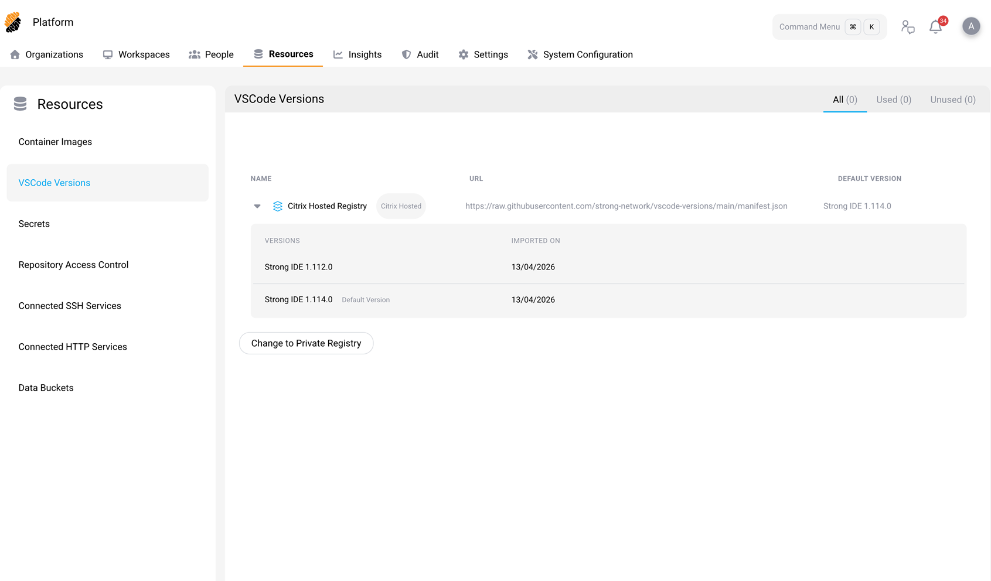This screenshot has height=581, width=991.
Task: Open the Audit tab
Action: [420, 54]
